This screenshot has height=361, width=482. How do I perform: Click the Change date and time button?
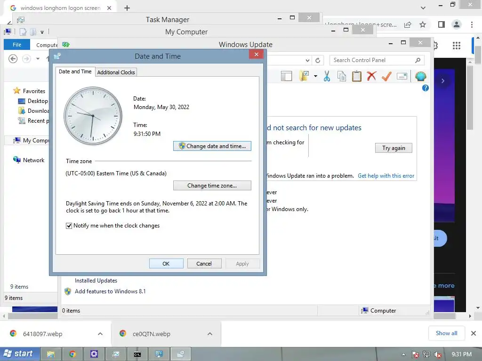coord(212,146)
